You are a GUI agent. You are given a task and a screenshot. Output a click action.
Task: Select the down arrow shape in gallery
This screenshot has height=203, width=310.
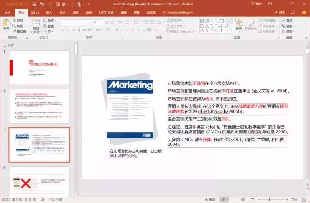pyautogui.click(x=227, y=26)
